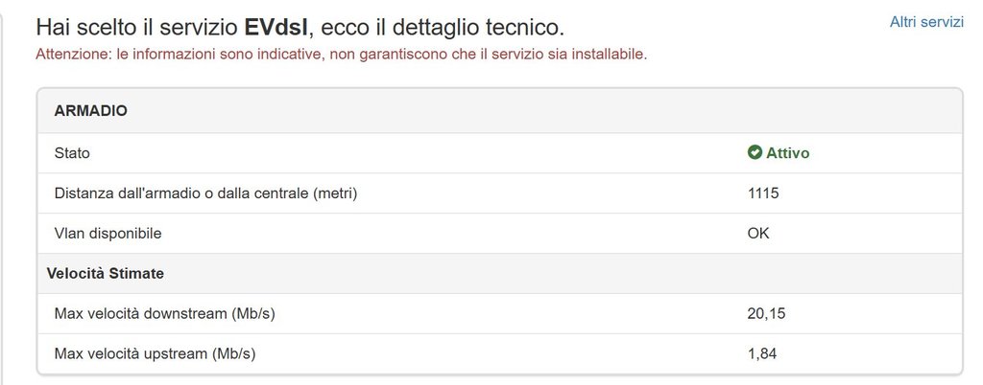983x385 pixels.
Task: Select the Attivo status text
Action: pyautogui.click(x=787, y=152)
